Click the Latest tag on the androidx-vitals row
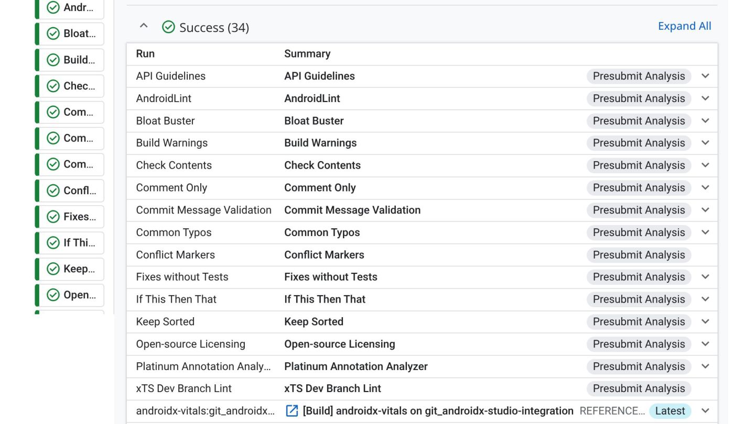This screenshot has width=755, height=424. pyautogui.click(x=670, y=411)
